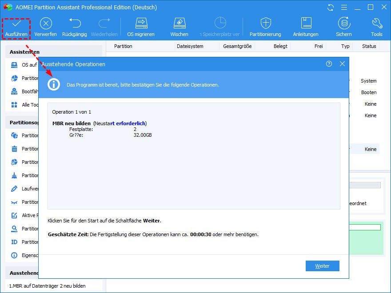The width and height of the screenshot is (391, 293).
Task: Click the OS auf SSD migration icon
Action: pos(14,65)
